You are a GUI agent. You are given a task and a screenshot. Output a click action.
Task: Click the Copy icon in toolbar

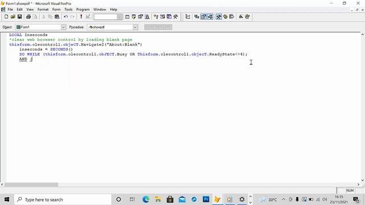click(50, 17)
